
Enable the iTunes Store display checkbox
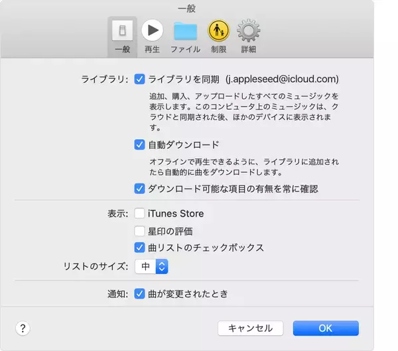(x=139, y=213)
